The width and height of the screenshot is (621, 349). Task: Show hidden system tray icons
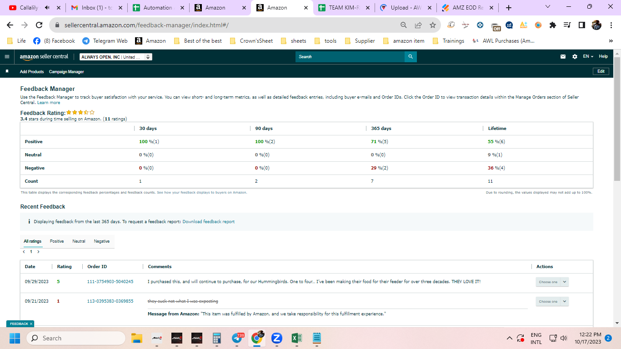coord(510,338)
